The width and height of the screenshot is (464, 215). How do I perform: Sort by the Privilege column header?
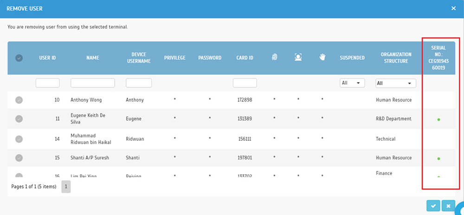pos(175,58)
